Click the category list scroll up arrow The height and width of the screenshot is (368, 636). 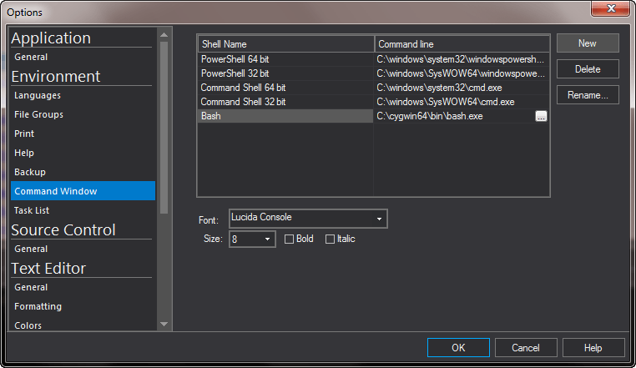[x=164, y=35]
